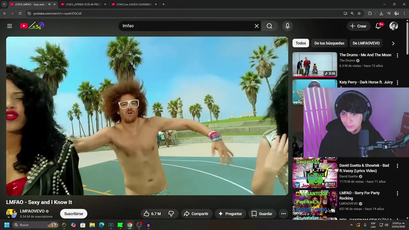Select the De tus búsquedas chip
Screen dimensions: 409x230
pyautogui.click(x=329, y=43)
